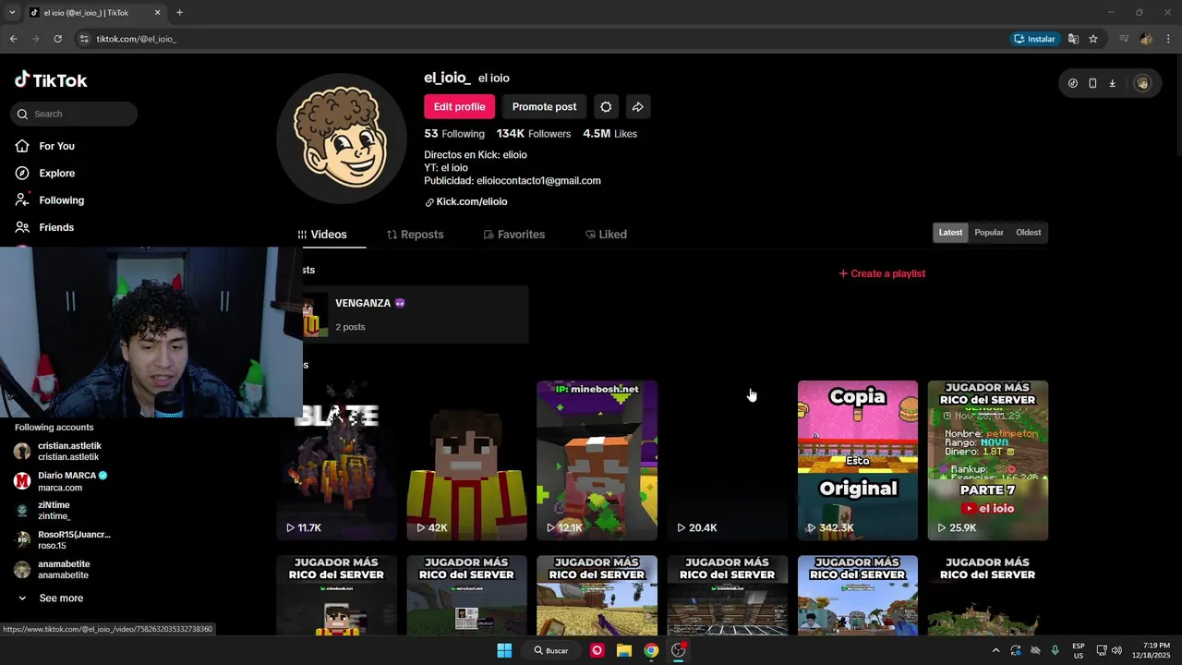Go to the Following feed
Image resolution: width=1182 pixels, height=665 pixels.
point(61,200)
